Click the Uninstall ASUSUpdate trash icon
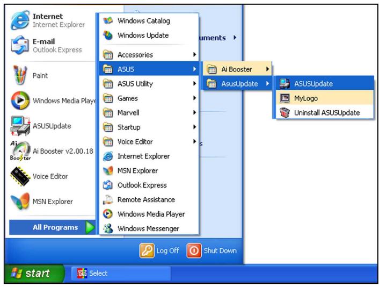The image size is (379, 287). coord(285,112)
